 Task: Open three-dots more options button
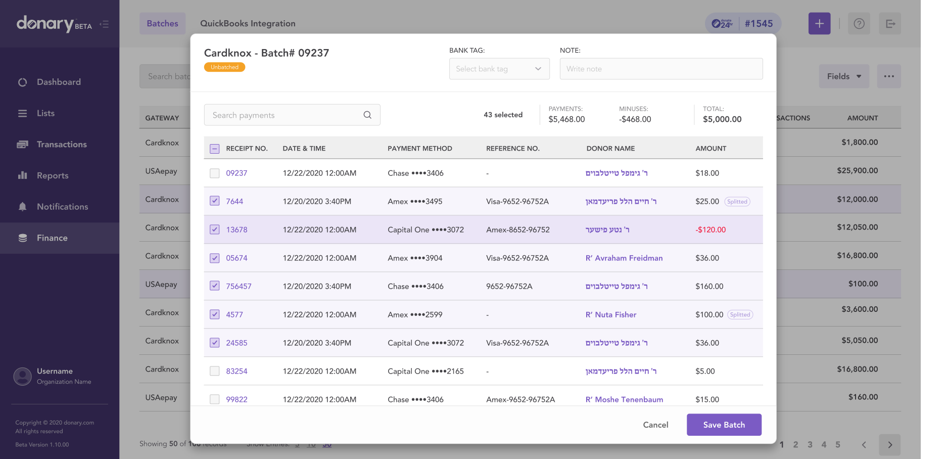889,76
